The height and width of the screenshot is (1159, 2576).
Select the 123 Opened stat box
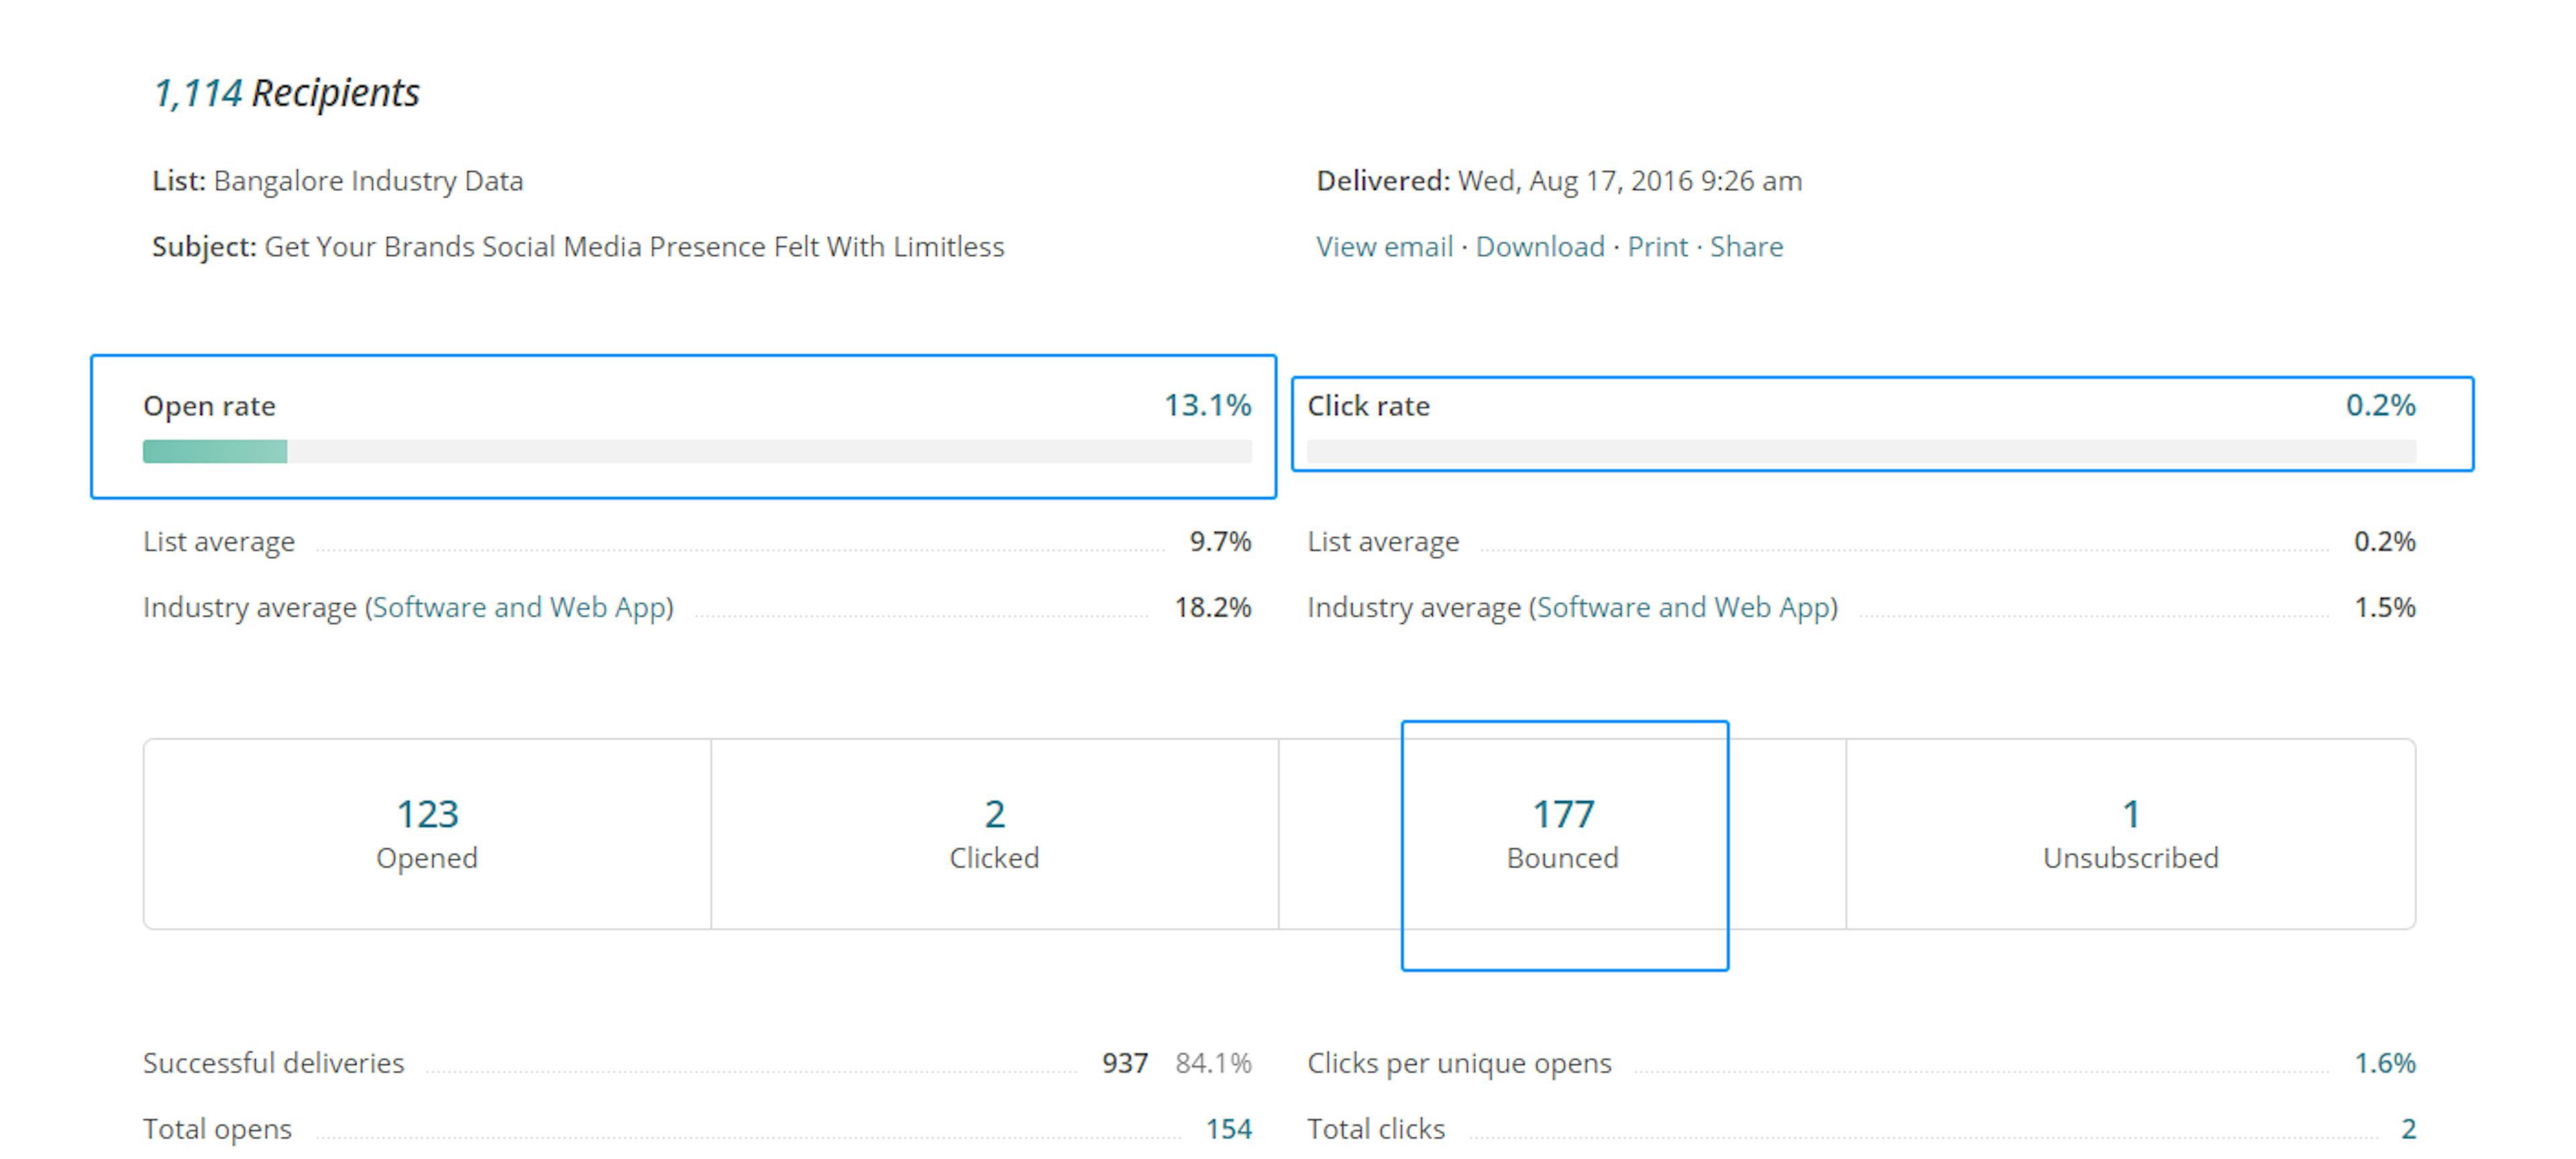point(427,834)
